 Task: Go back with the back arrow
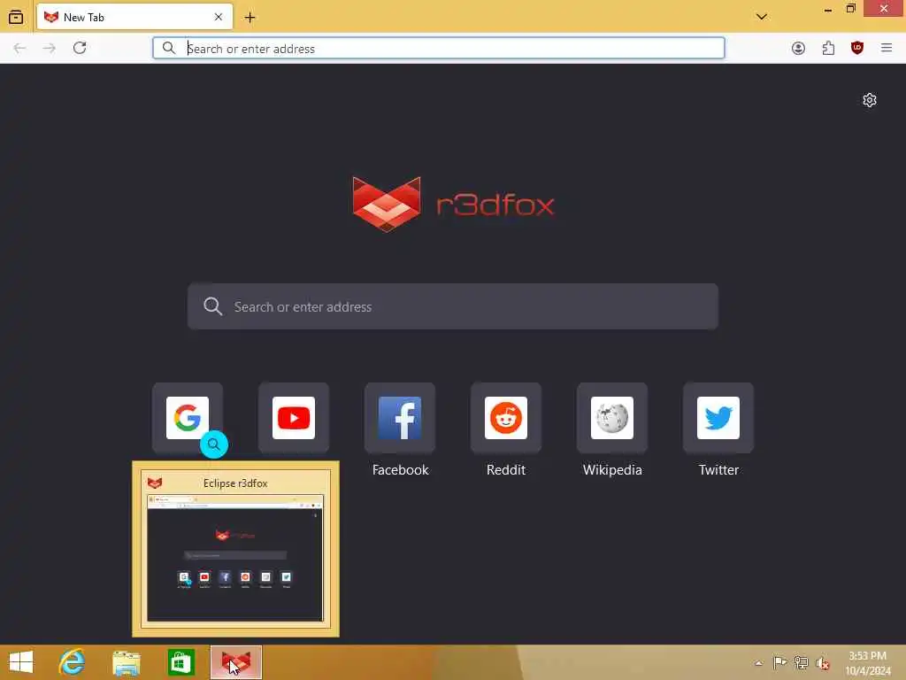19,48
